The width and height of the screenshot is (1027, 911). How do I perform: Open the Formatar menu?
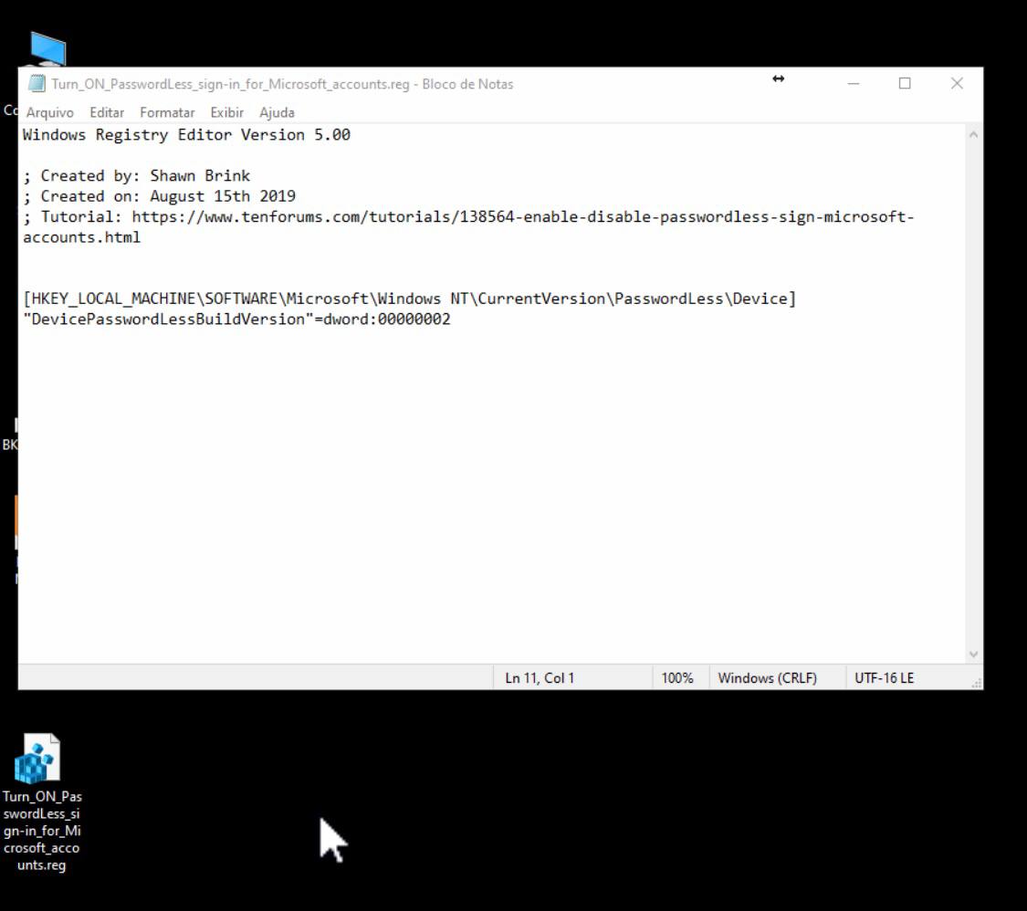point(167,112)
